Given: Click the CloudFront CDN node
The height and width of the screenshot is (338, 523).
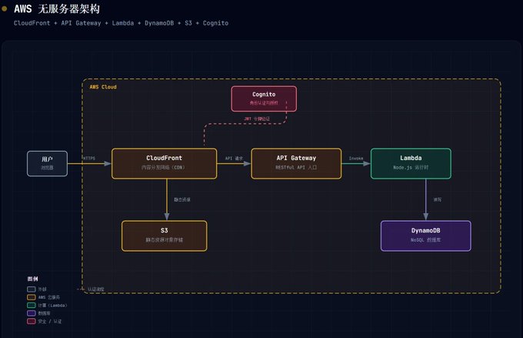Looking at the screenshot, I should pos(164,163).
